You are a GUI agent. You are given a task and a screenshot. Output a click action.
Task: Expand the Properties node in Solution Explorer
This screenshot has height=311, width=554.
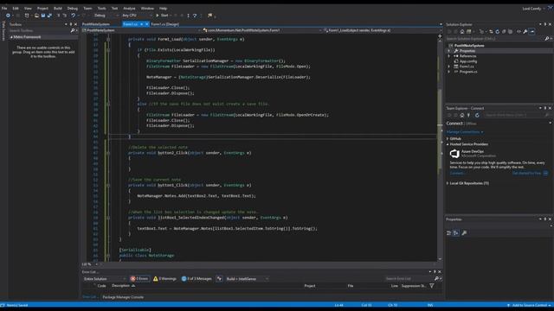(449, 51)
